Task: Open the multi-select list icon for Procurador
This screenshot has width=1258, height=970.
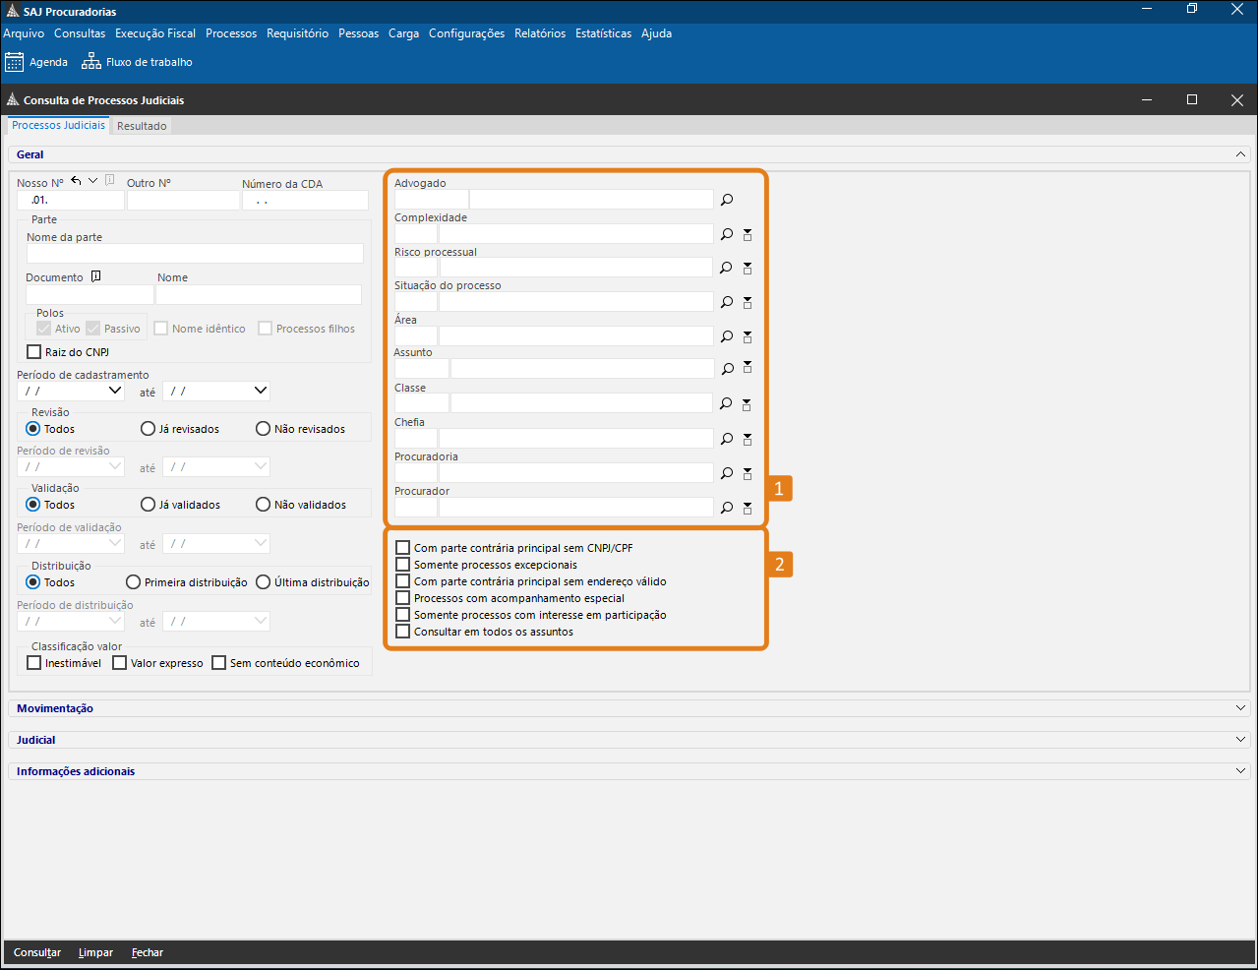Action: 748,508
